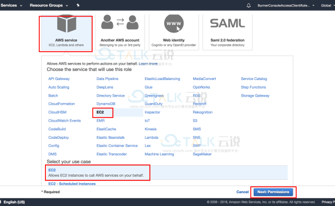Image resolution: width=335 pixels, height=206 pixels.
Task: Choose the Web identity www globe icon
Action: pos(174,23)
